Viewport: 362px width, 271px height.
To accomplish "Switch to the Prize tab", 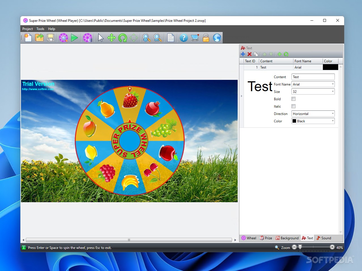I will tap(266, 238).
